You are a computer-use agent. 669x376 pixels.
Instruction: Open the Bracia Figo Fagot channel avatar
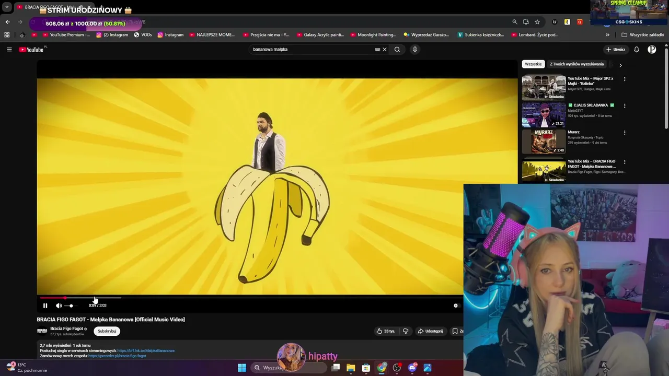(x=42, y=331)
